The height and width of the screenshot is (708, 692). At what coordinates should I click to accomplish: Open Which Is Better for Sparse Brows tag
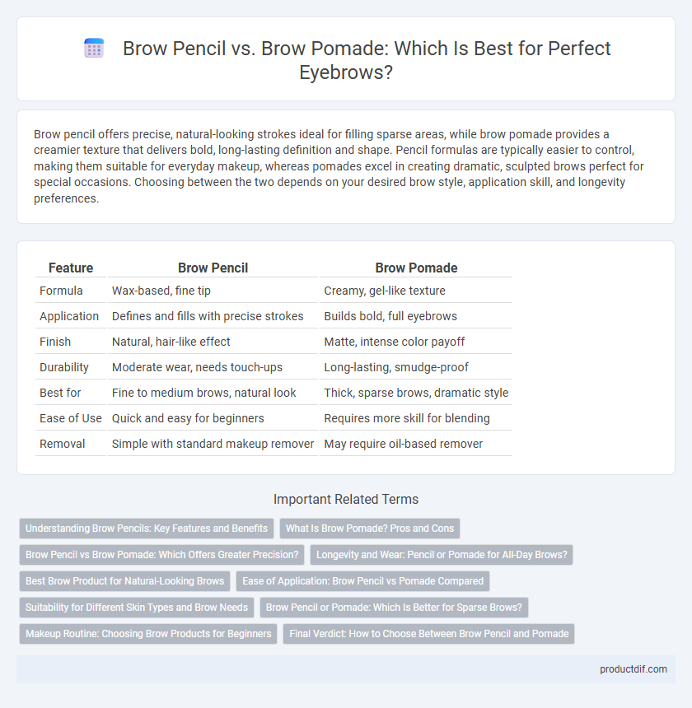pos(394,608)
